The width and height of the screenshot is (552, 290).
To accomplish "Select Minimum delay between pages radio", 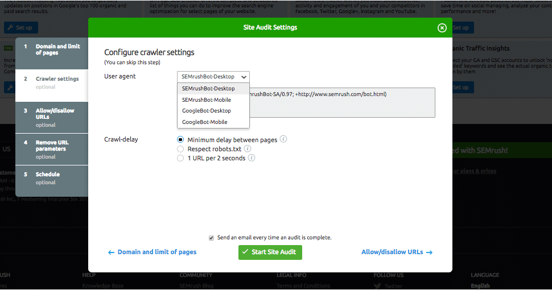I will (x=180, y=139).
